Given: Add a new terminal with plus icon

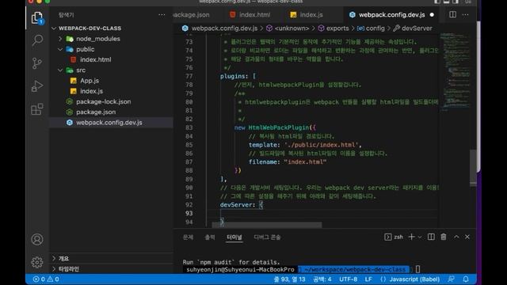Looking at the screenshot, I should [411, 237].
